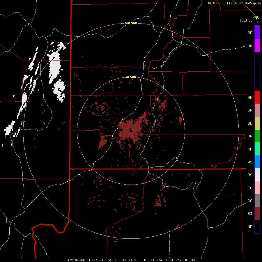Click the HR legend label

pos(250,136)
